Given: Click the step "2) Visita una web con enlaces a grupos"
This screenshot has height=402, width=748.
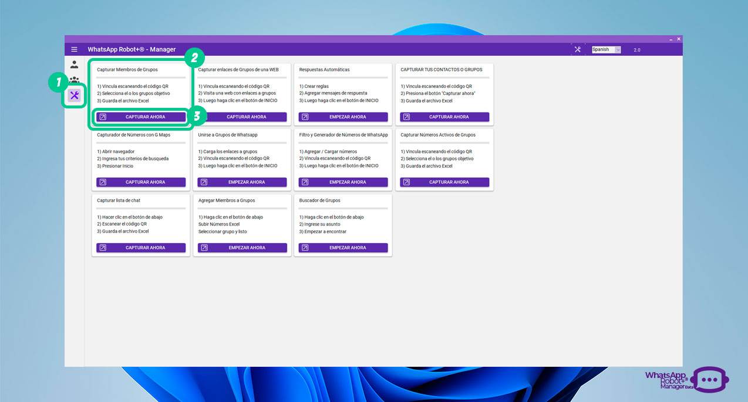Looking at the screenshot, I should (x=237, y=93).
